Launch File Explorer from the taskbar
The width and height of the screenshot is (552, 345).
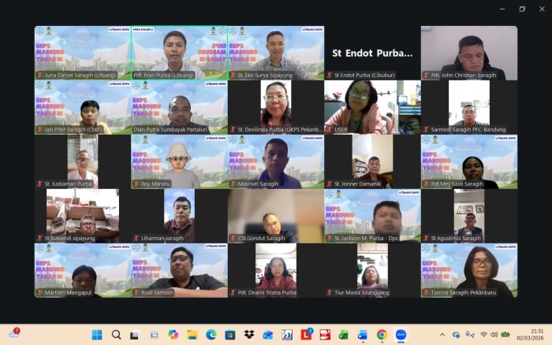point(192,335)
